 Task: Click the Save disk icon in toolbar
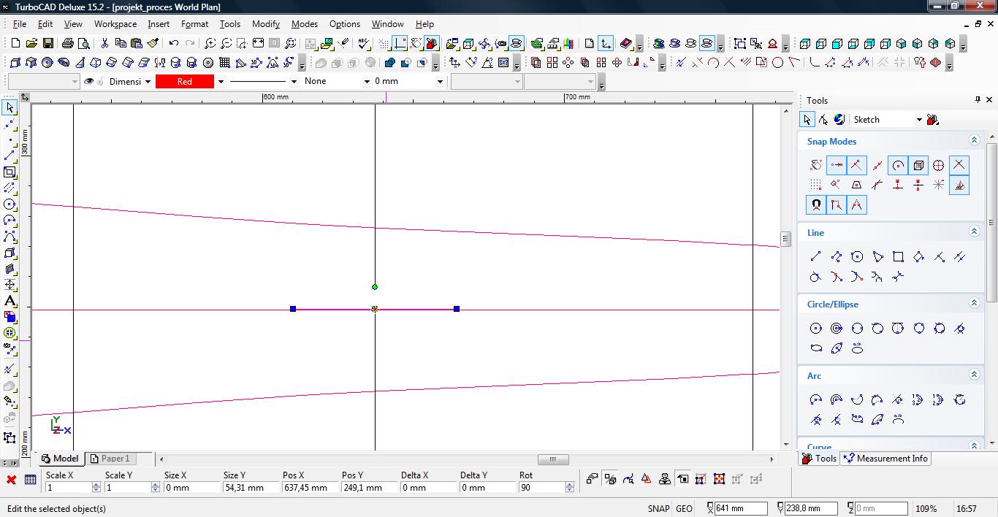click(47, 44)
